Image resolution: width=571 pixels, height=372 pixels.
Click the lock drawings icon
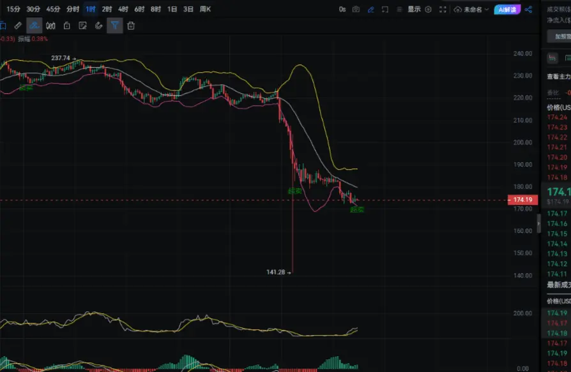pyautogui.click(x=66, y=26)
